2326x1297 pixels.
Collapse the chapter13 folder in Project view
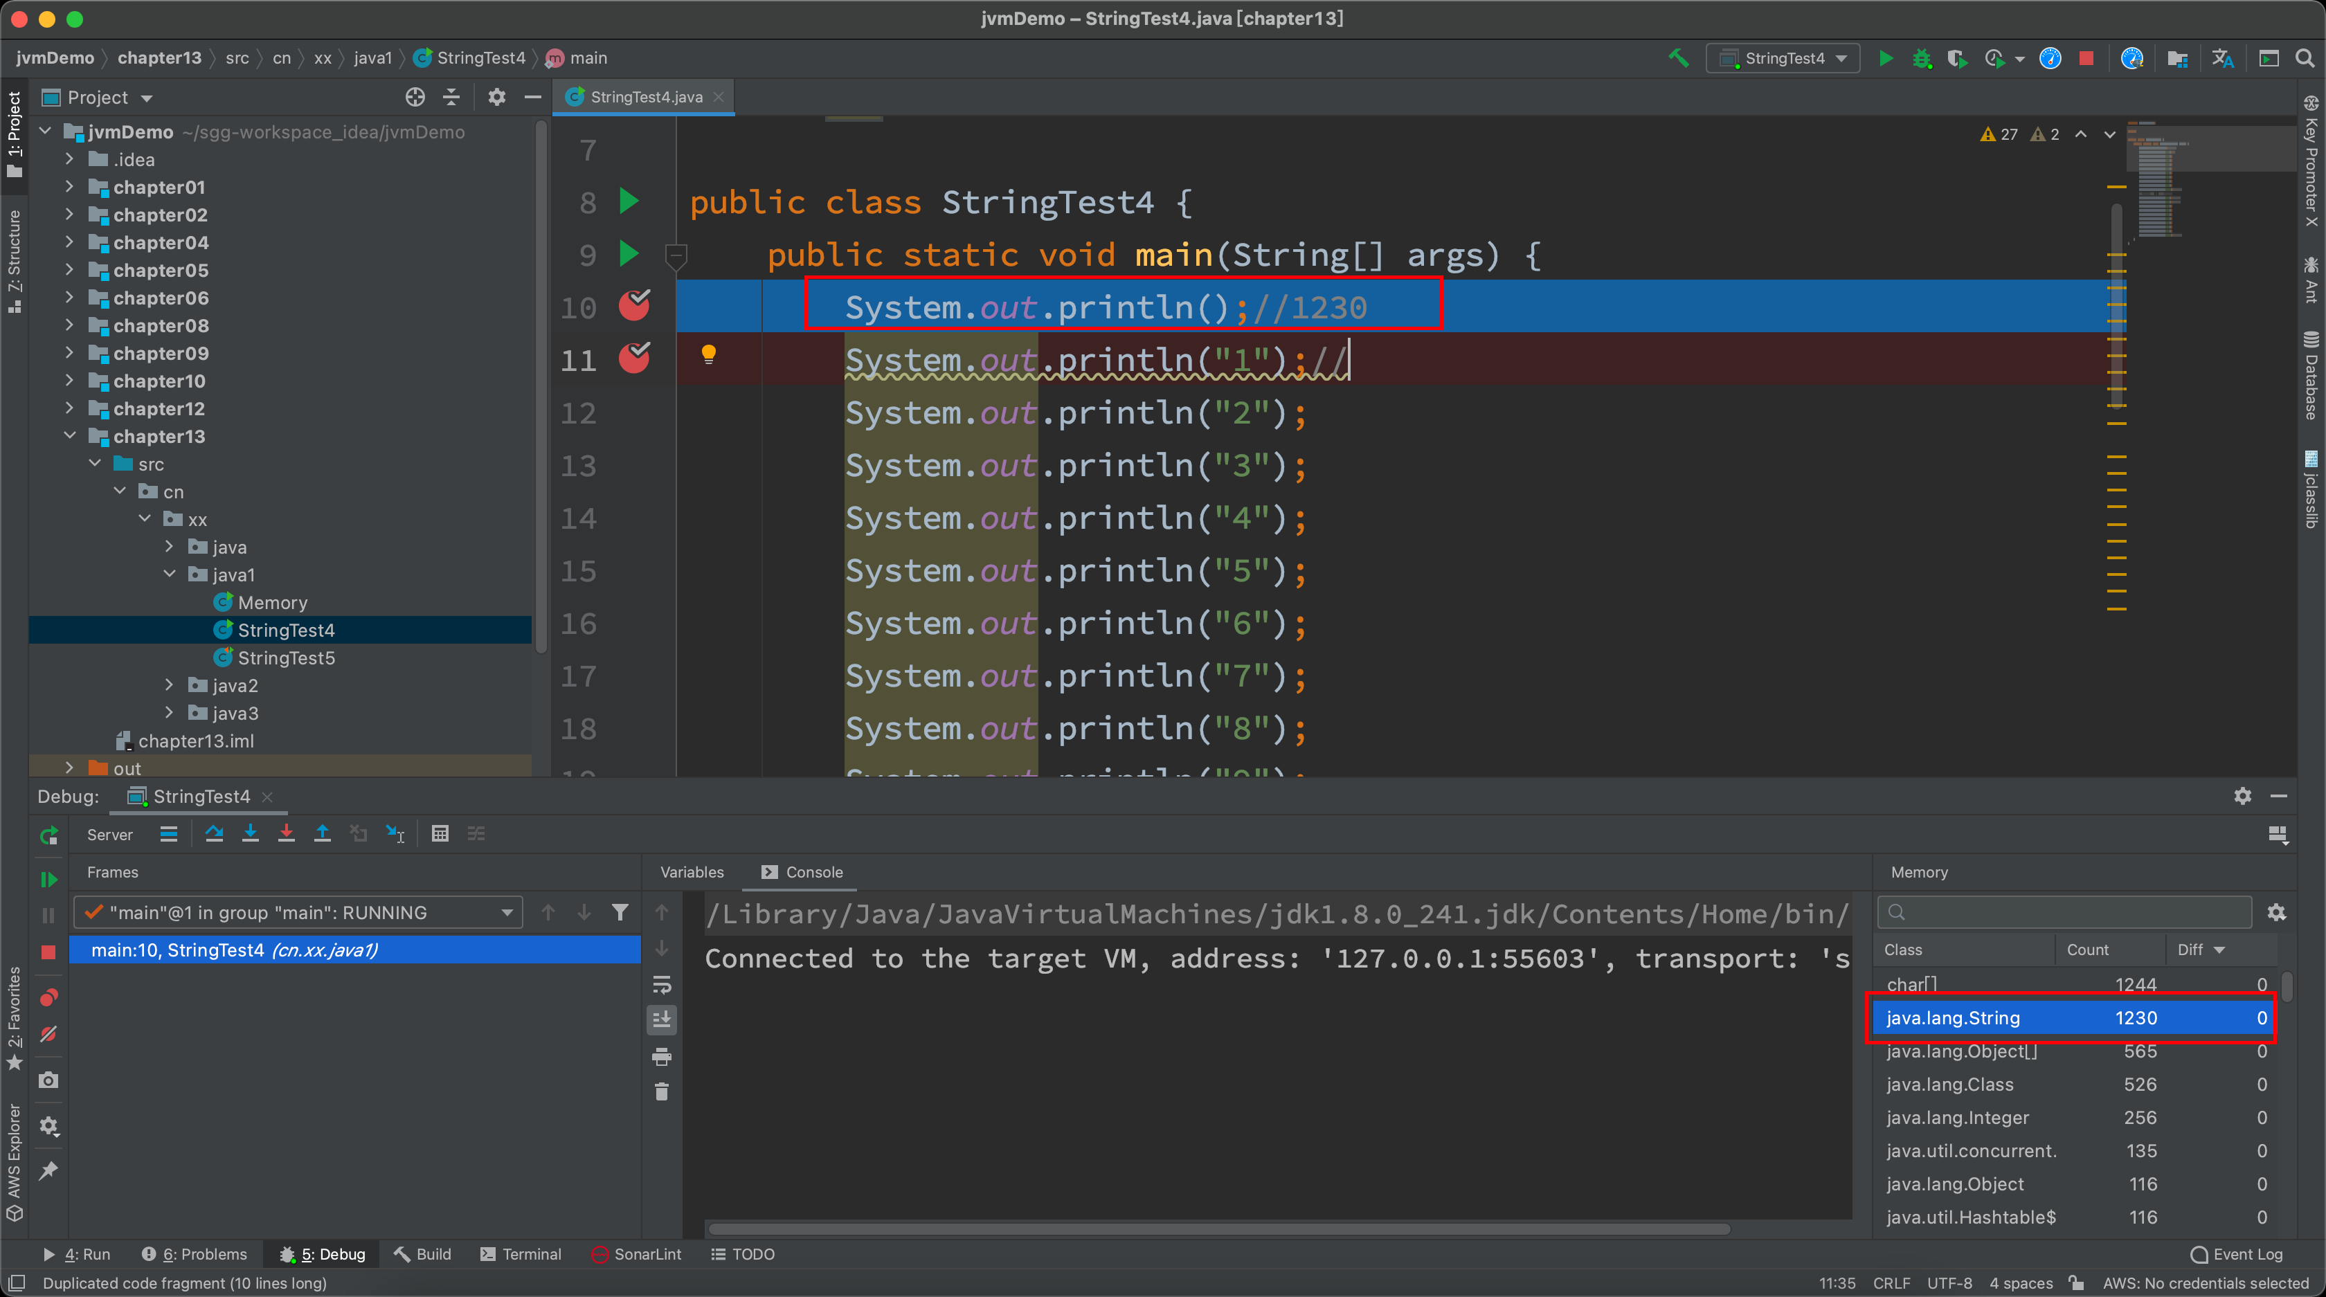(x=69, y=436)
